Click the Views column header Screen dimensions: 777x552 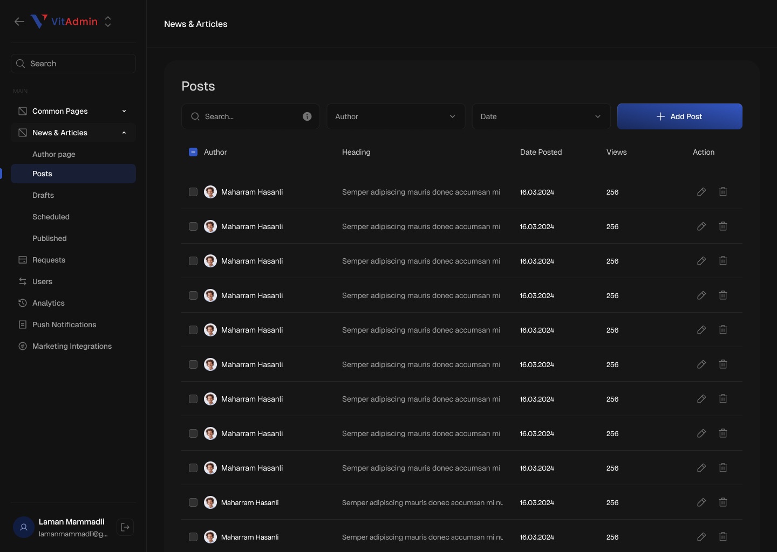[617, 152]
